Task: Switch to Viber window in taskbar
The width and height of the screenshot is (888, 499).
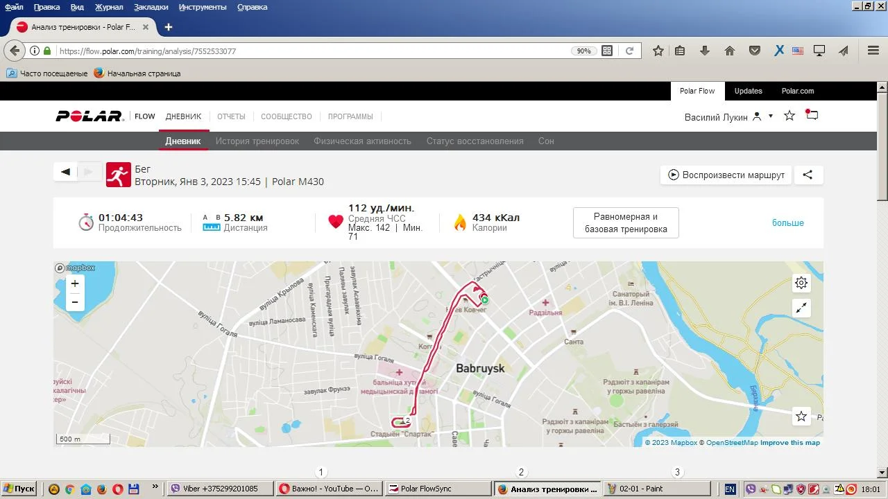Action: click(x=221, y=489)
